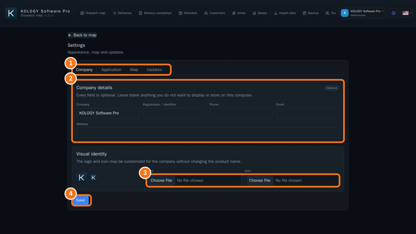Screen dimensions: 416x234
Task: Click the Company details heading
Action: [94, 88]
